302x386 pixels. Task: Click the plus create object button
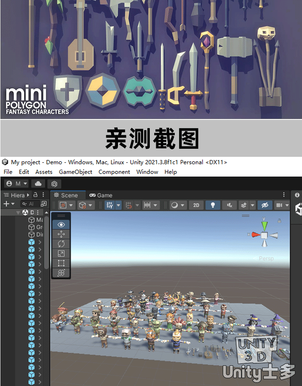tap(6, 204)
